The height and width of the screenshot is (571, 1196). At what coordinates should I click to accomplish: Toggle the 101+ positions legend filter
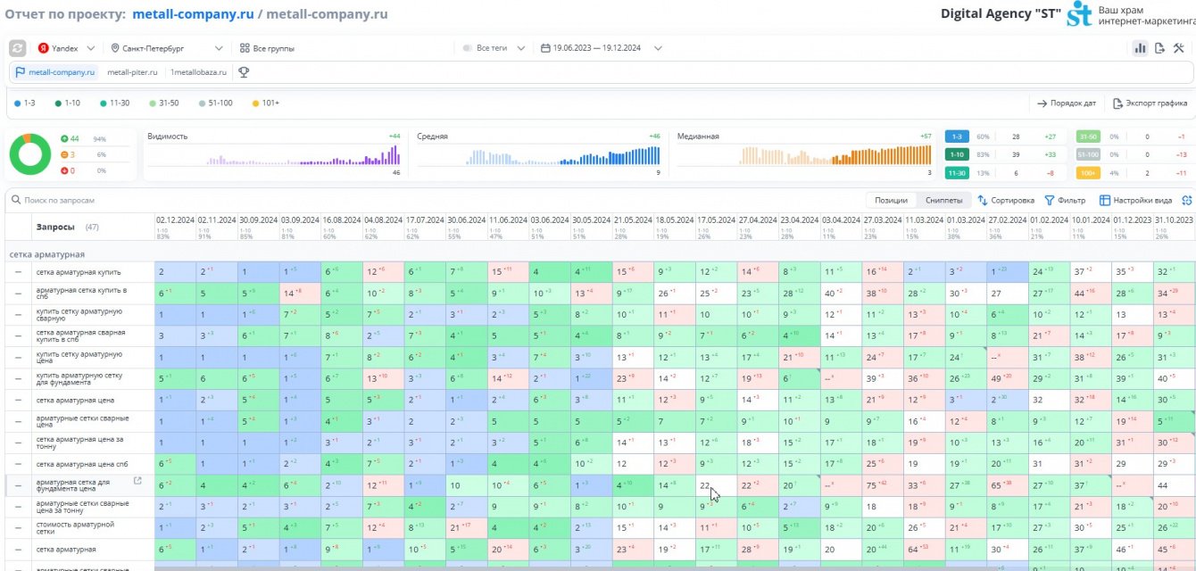click(266, 103)
